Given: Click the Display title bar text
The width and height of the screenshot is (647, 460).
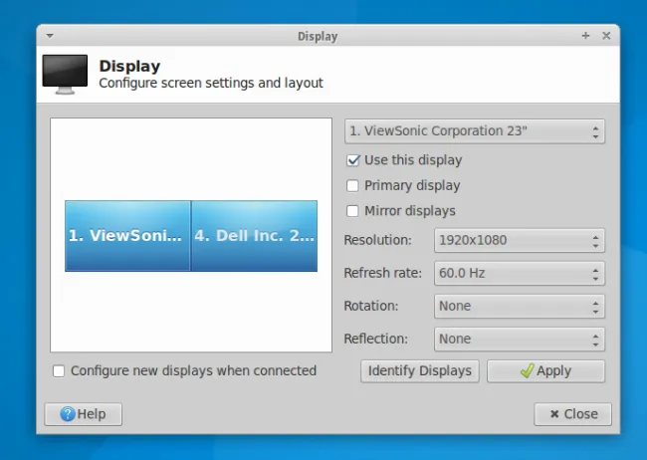Looking at the screenshot, I should click(x=317, y=36).
